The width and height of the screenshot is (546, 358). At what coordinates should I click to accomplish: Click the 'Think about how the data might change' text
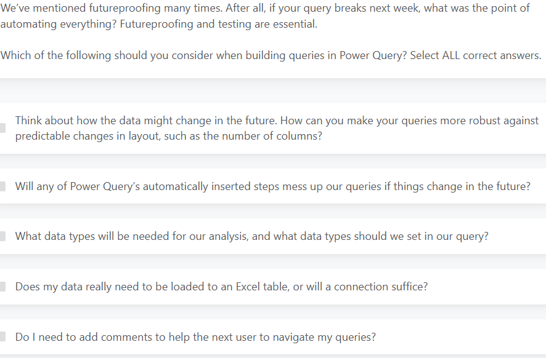coord(99,121)
